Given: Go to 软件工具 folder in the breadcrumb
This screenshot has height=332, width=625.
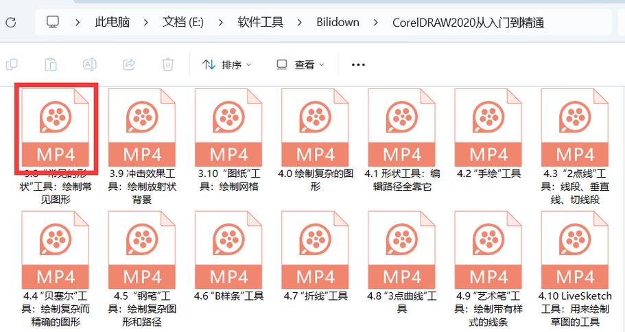Looking at the screenshot, I should (x=260, y=22).
